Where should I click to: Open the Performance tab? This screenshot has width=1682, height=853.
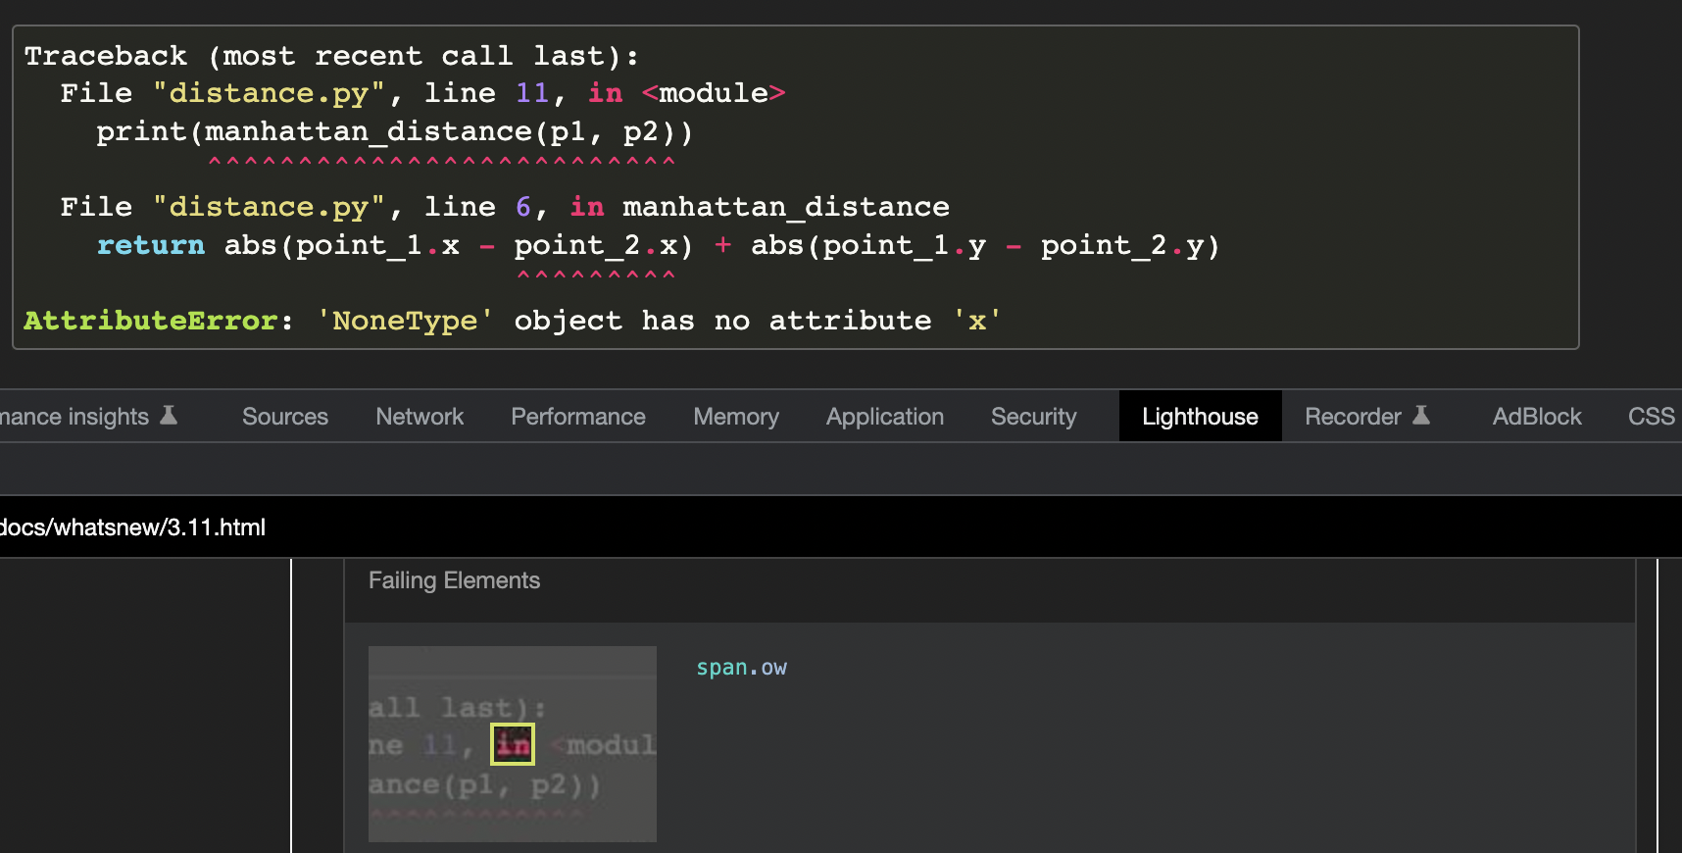(578, 417)
